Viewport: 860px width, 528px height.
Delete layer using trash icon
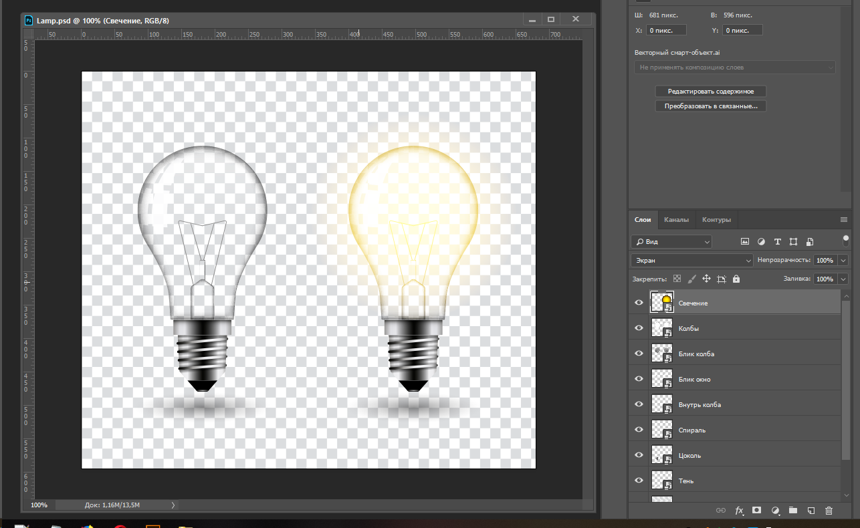[x=829, y=511]
